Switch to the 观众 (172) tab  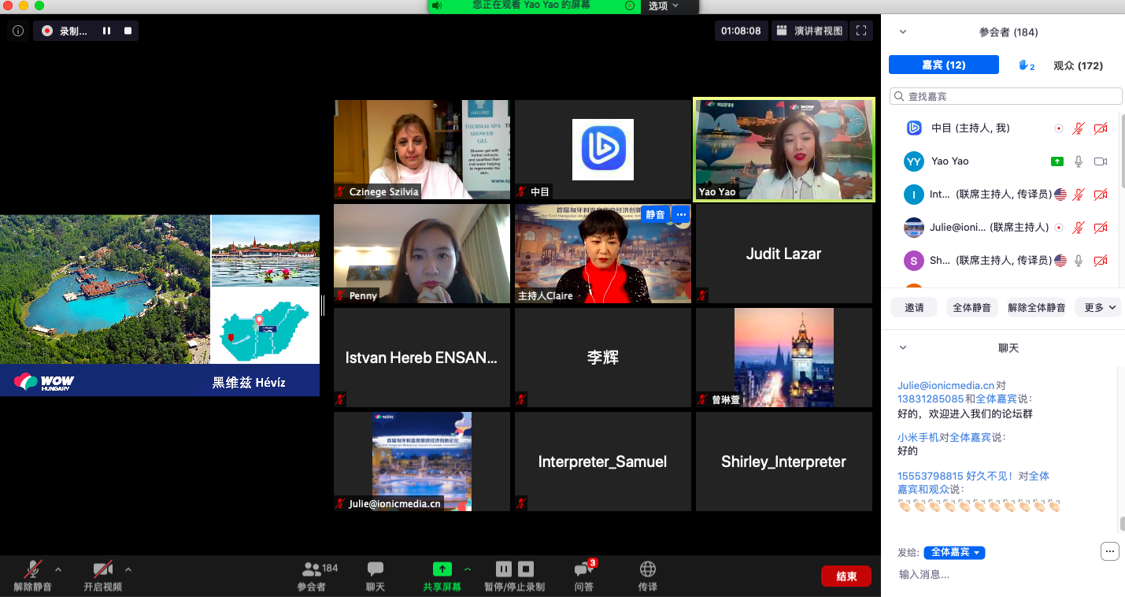(x=1078, y=66)
